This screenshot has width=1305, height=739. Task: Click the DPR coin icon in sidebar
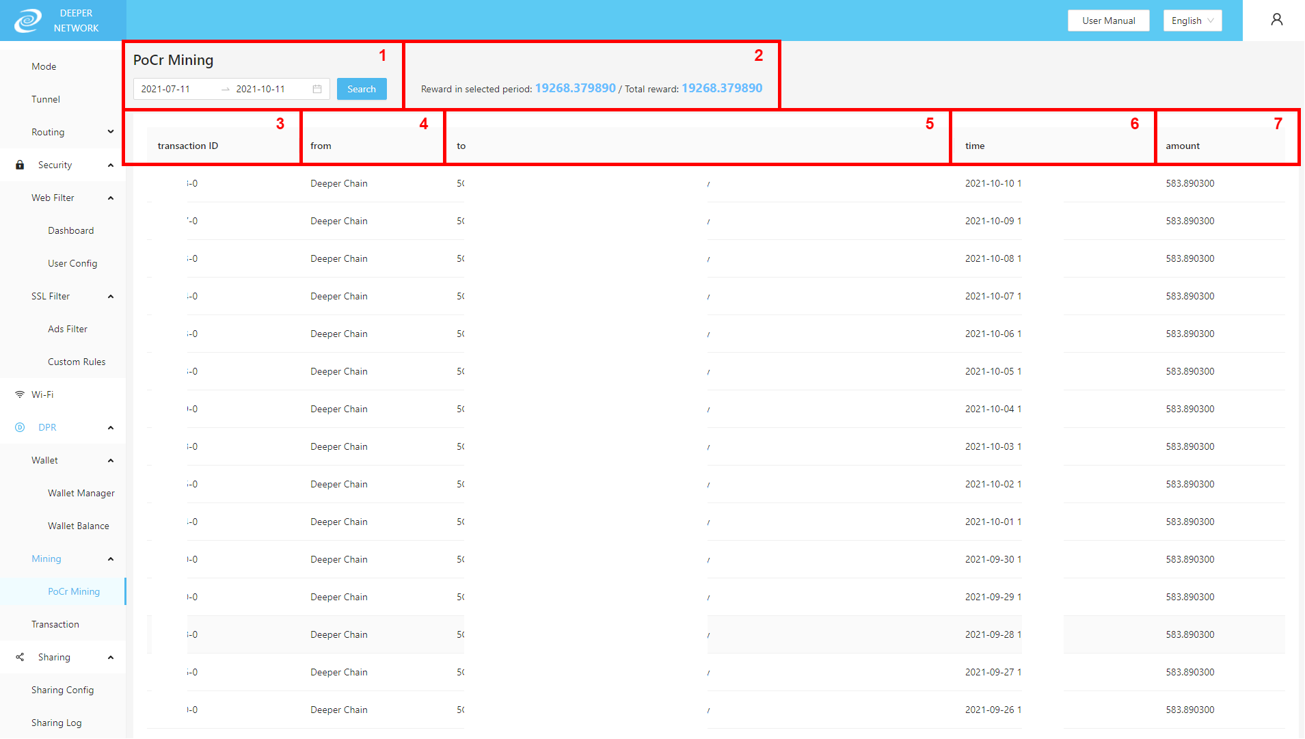(x=20, y=427)
